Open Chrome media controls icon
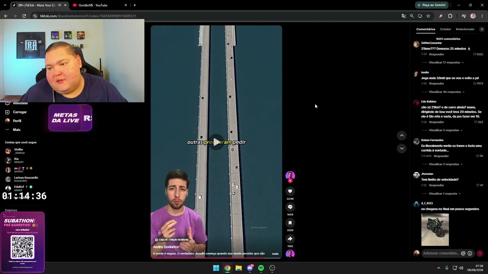488x274 pixels. pyautogui.click(x=464, y=16)
